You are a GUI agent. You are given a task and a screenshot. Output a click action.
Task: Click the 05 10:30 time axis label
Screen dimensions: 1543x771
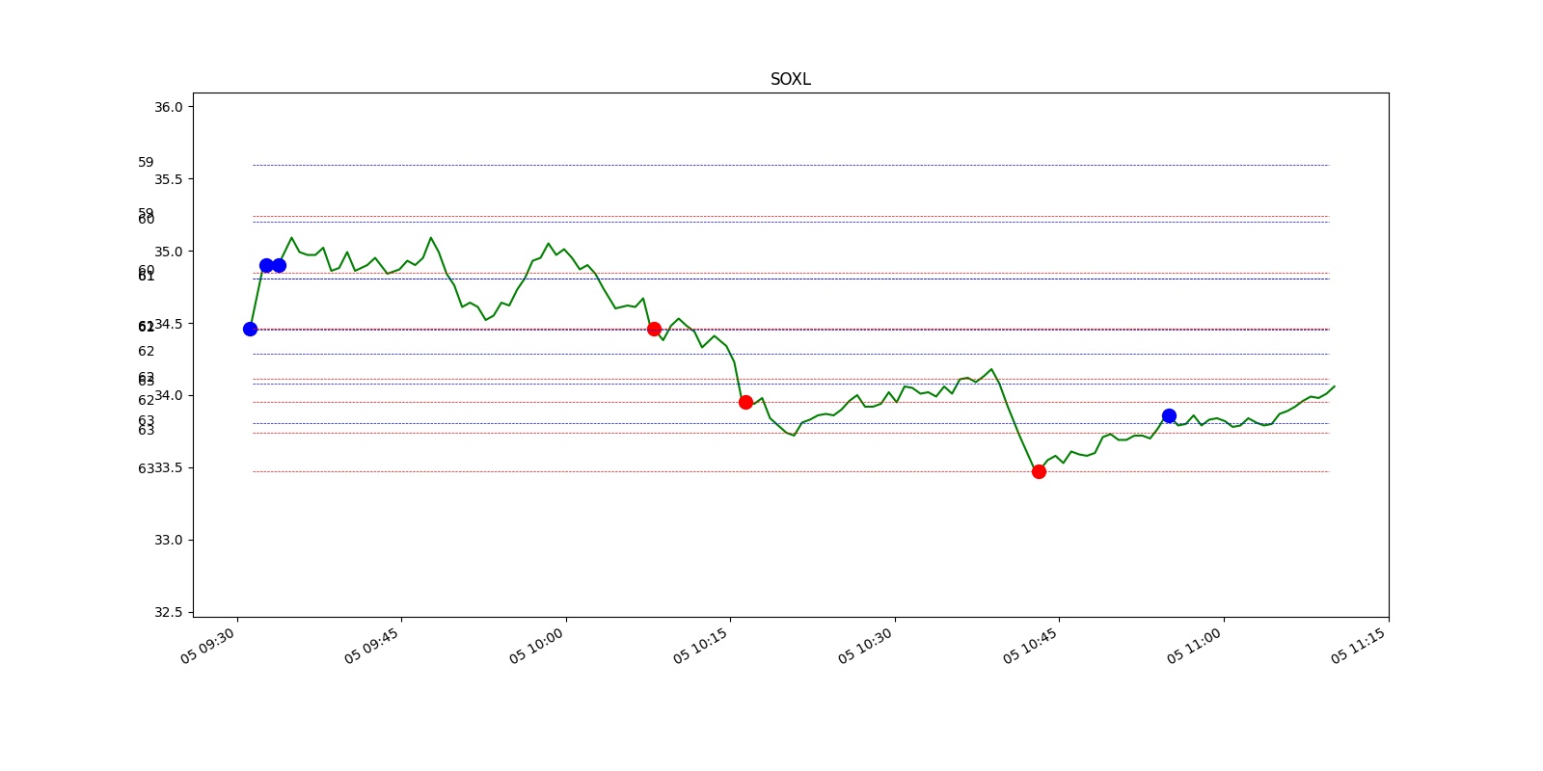click(x=866, y=646)
